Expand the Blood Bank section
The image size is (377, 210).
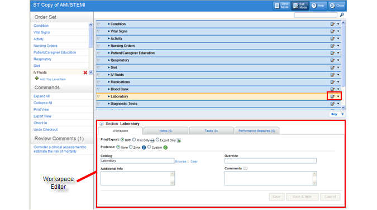tap(109, 89)
